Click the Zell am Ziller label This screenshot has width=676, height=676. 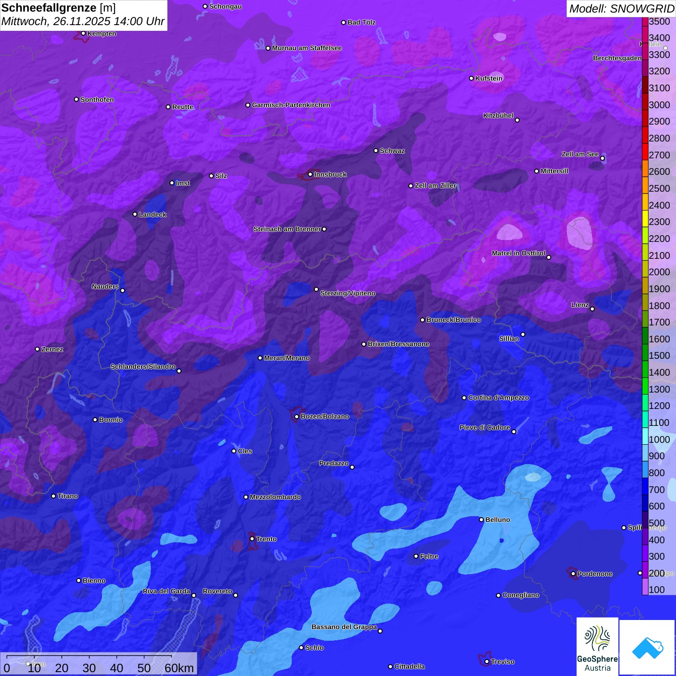point(436,185)
